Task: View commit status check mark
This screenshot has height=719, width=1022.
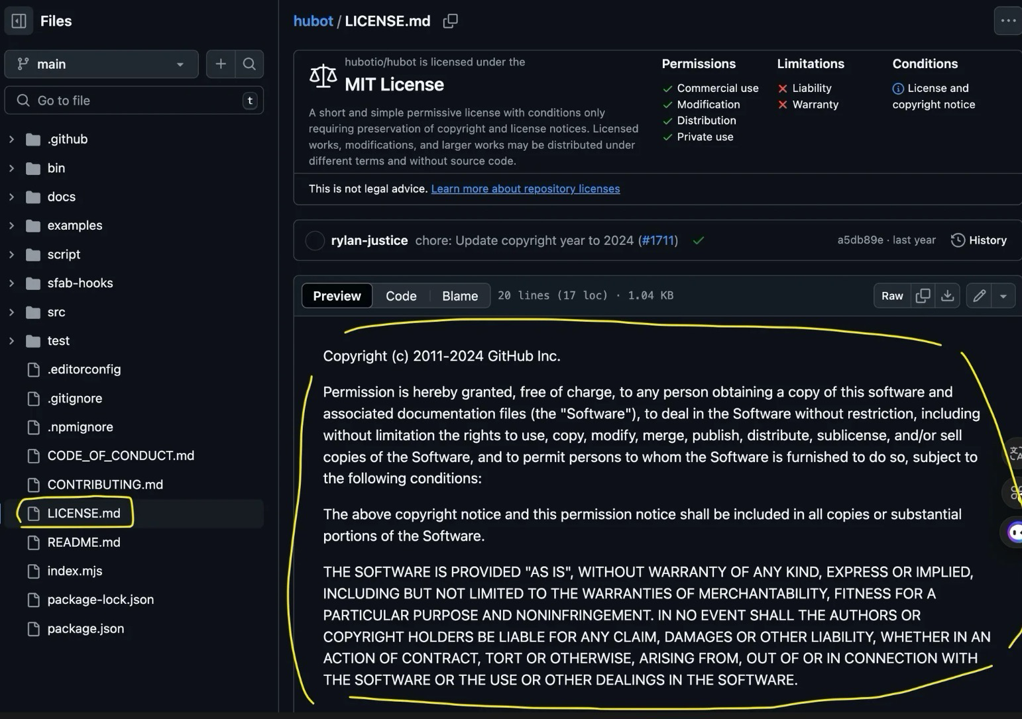Action: [699, 240]
